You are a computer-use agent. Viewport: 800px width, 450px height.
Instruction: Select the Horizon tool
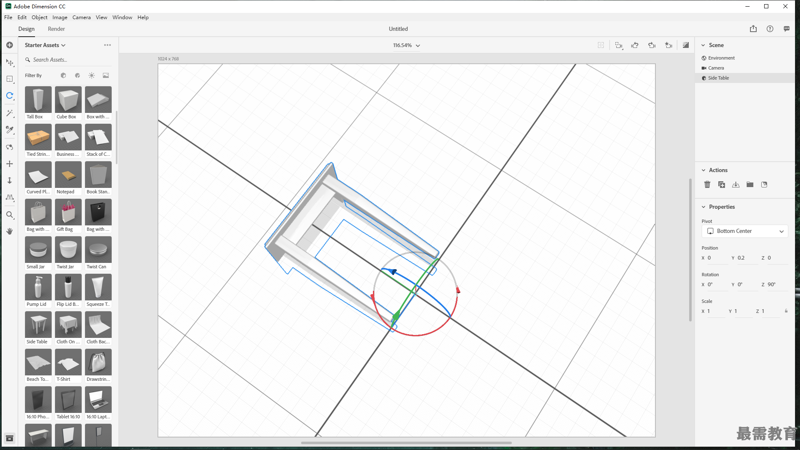pos(10,197)
